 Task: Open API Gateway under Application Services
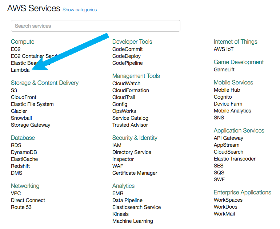228,138
